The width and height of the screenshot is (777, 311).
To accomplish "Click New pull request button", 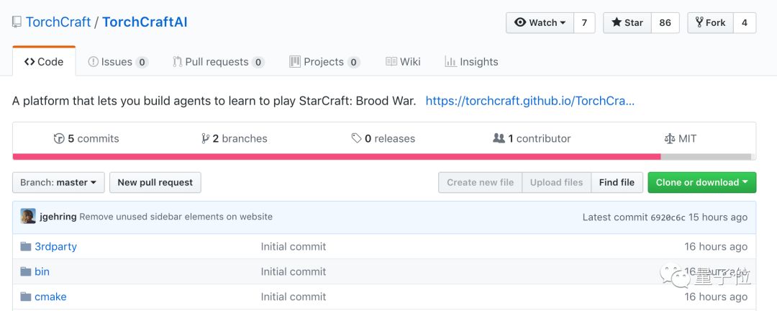I will [x=155, y=183].
